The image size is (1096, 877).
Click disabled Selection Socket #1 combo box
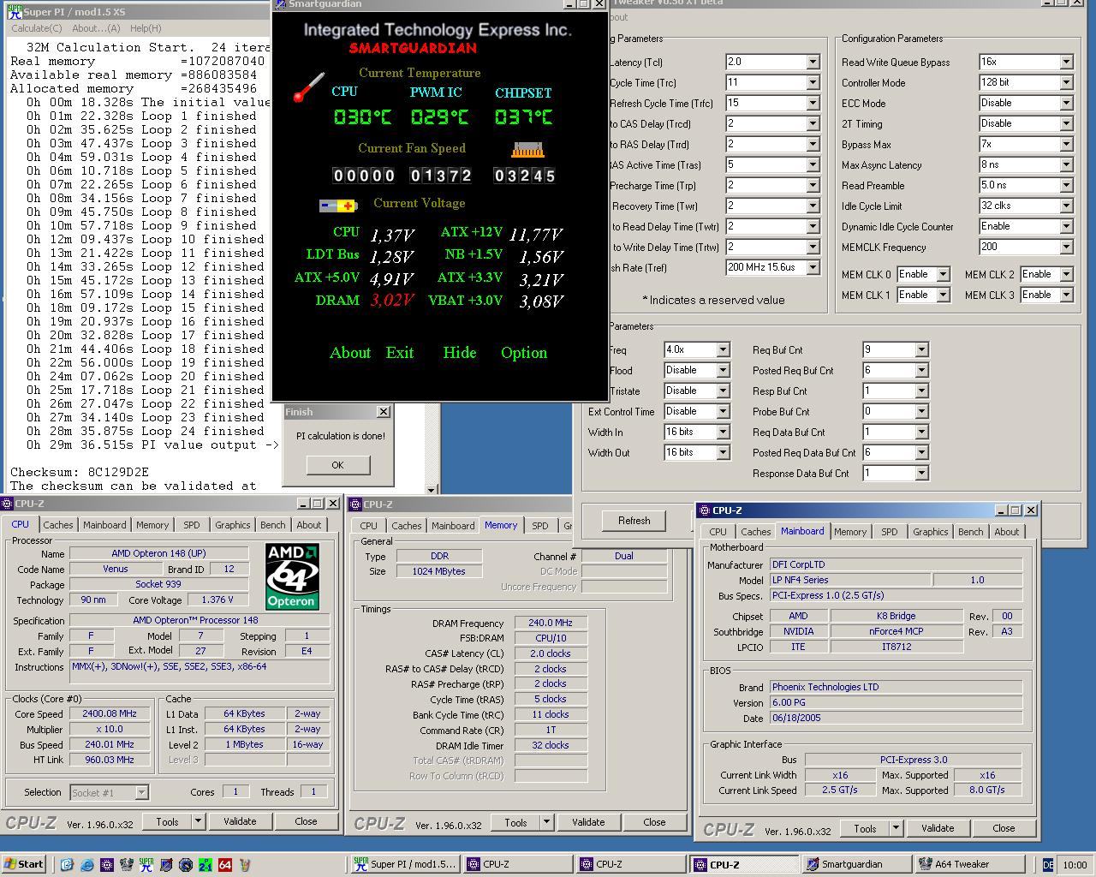[x=110, y=792]
